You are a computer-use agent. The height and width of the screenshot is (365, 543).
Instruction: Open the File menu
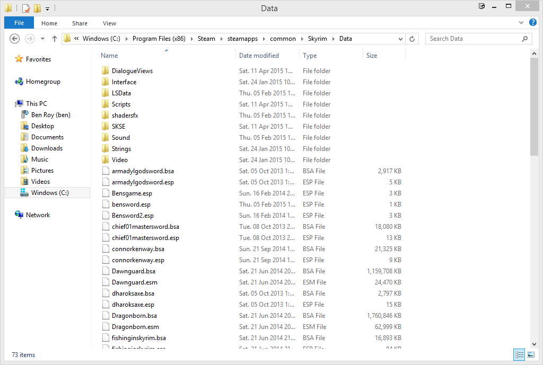coord(19,23)
